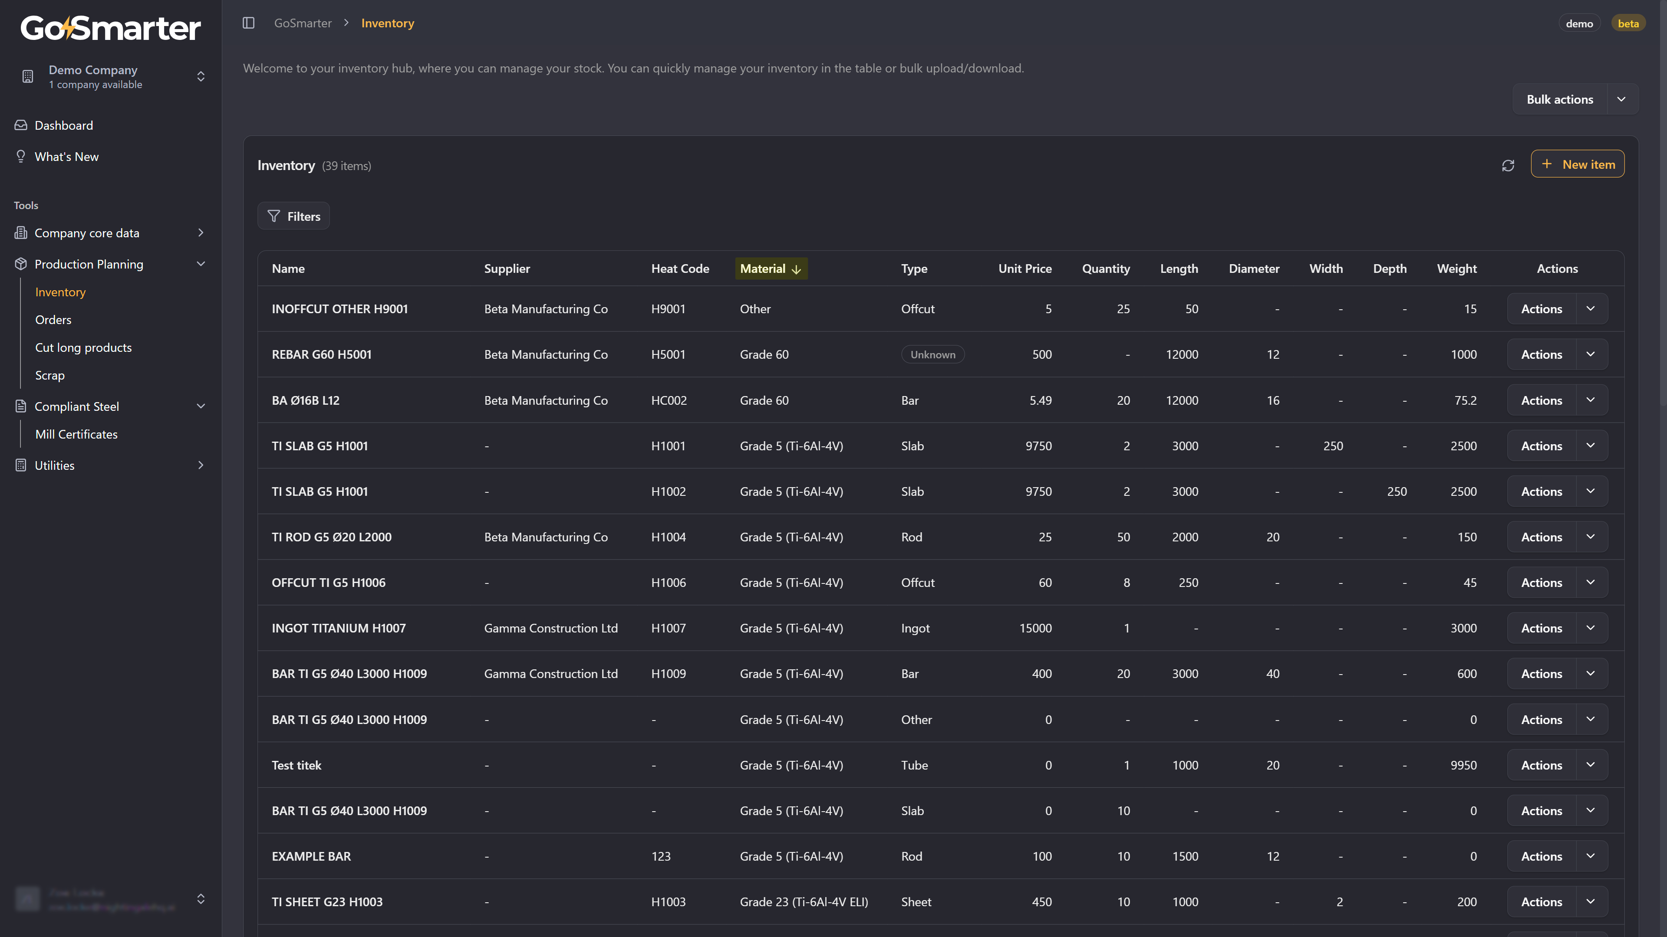Click the New item button

1577,164
